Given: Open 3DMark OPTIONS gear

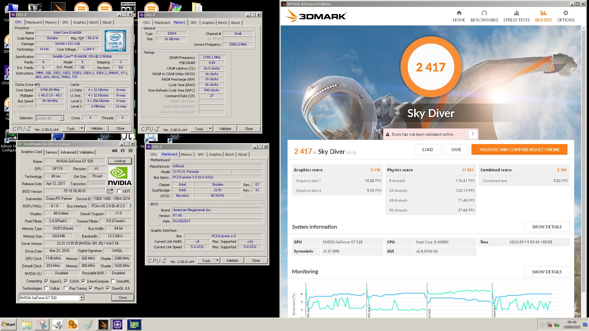Looking at the screenshot, I should point(566,16).
